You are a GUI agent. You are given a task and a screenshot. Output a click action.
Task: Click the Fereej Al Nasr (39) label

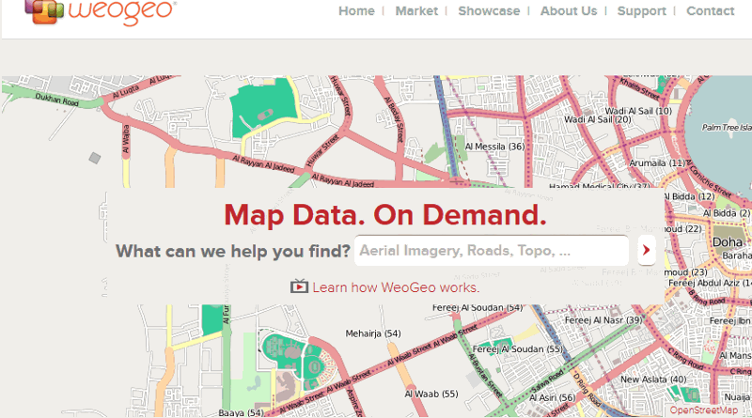pos(603,319)
